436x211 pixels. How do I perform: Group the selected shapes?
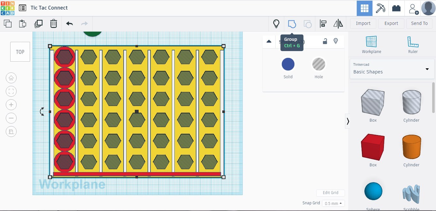pos(292,24)
